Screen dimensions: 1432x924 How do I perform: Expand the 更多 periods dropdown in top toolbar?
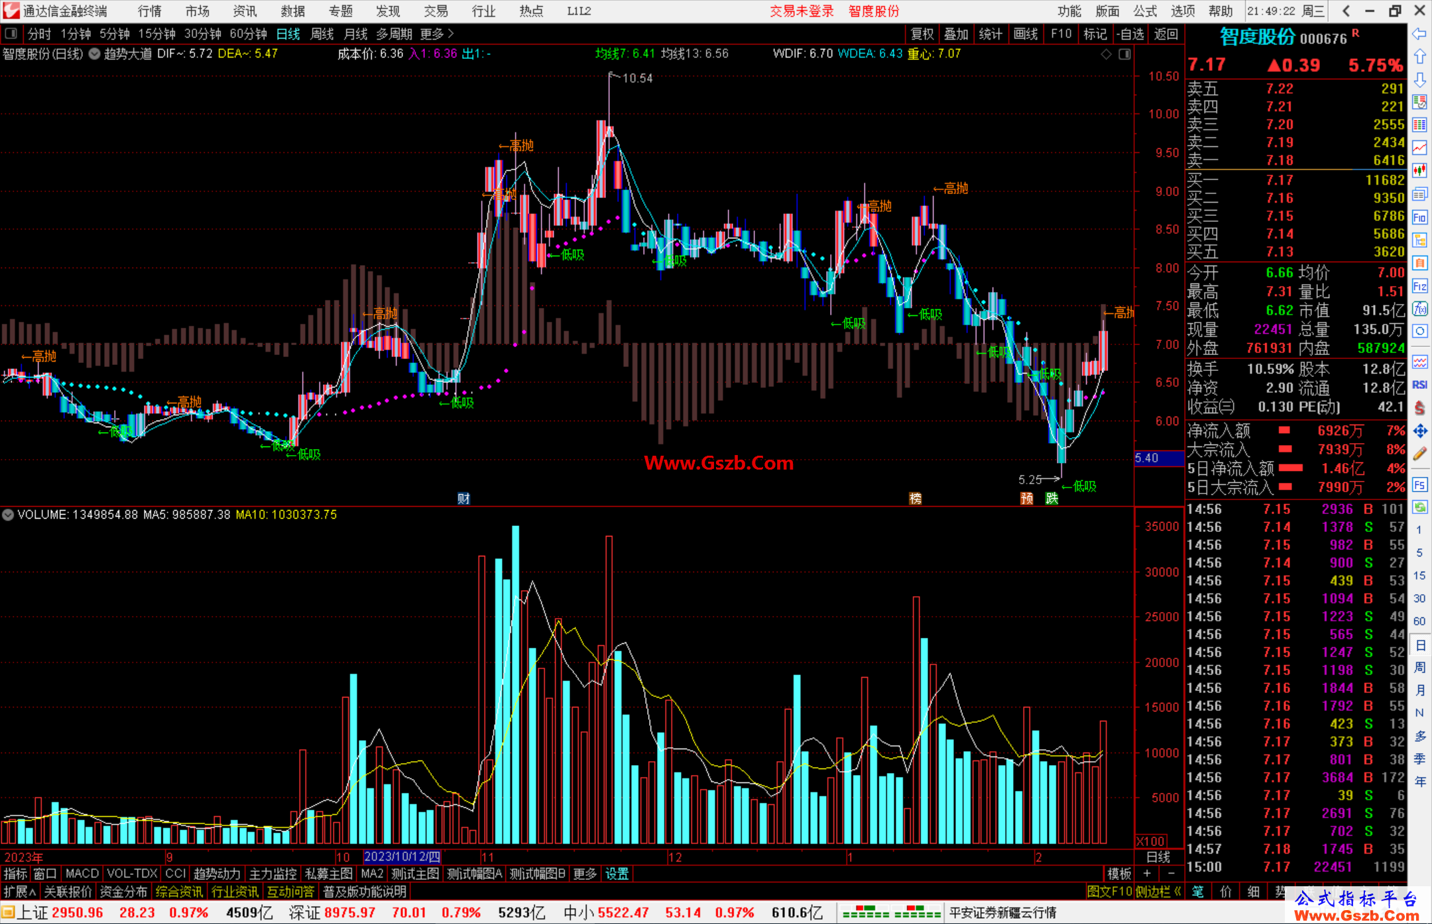pyautogui.click(x=437, y=34)
